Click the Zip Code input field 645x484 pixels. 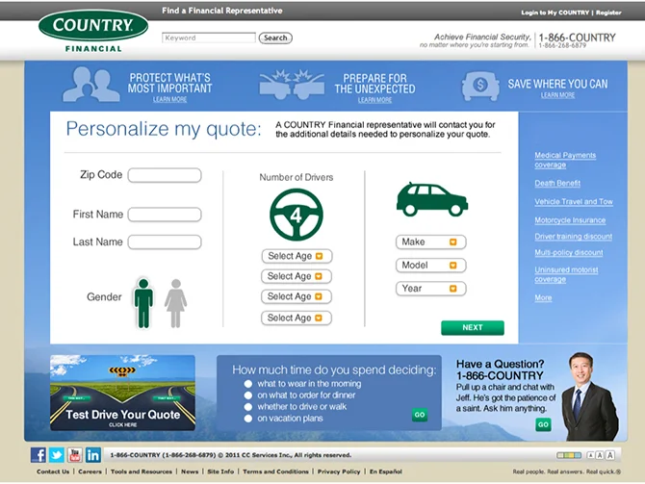pos(165,175)
